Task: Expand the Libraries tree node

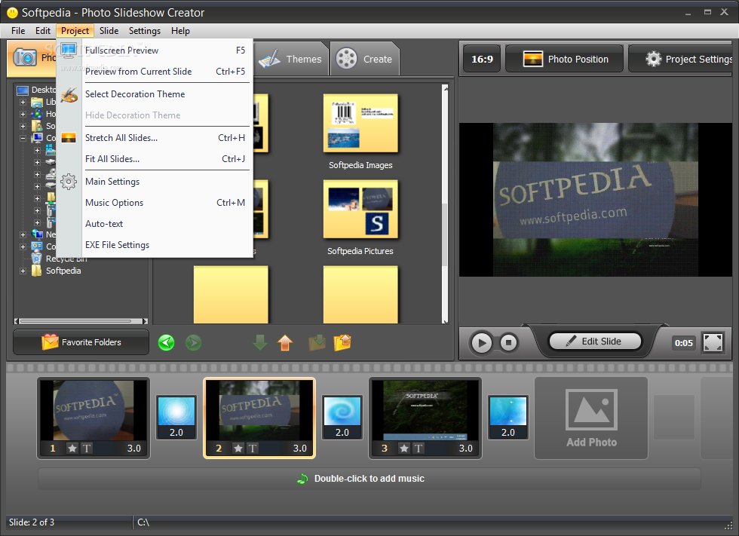Action: [x=23, y=102]
